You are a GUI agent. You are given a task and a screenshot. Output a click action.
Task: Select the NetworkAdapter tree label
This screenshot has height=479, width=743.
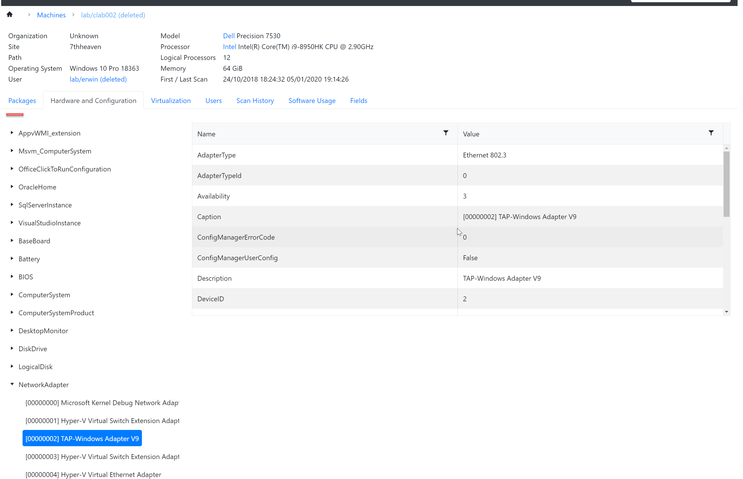44,385
